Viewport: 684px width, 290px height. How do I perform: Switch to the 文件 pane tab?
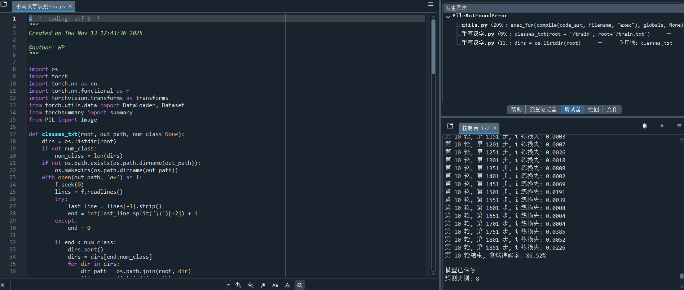(612, 109)
